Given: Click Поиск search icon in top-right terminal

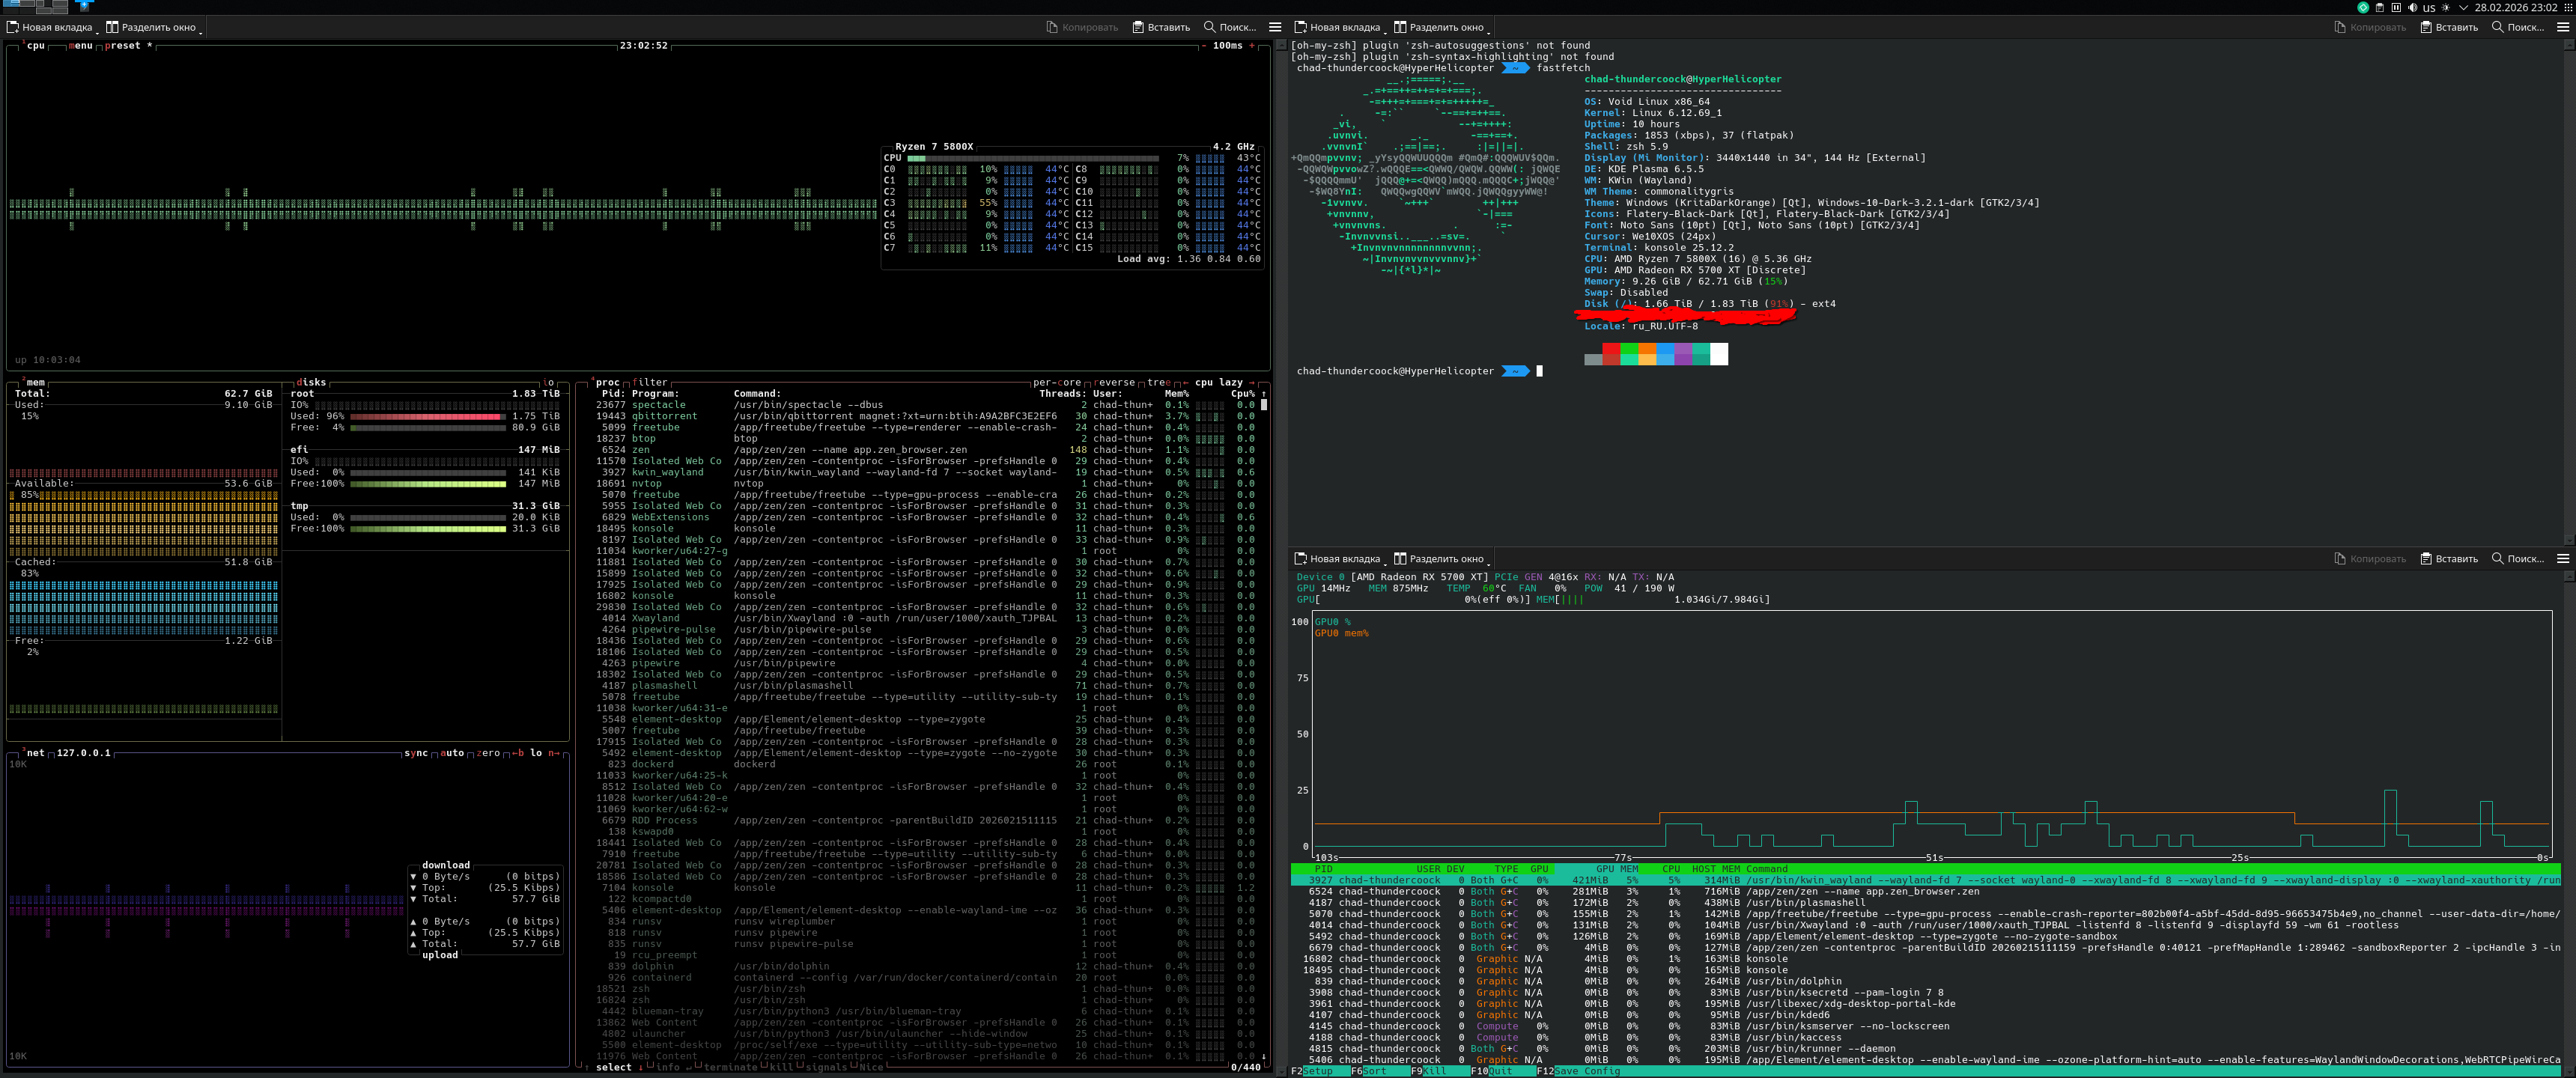Looking at the screenshot, I should point(2497,27).
